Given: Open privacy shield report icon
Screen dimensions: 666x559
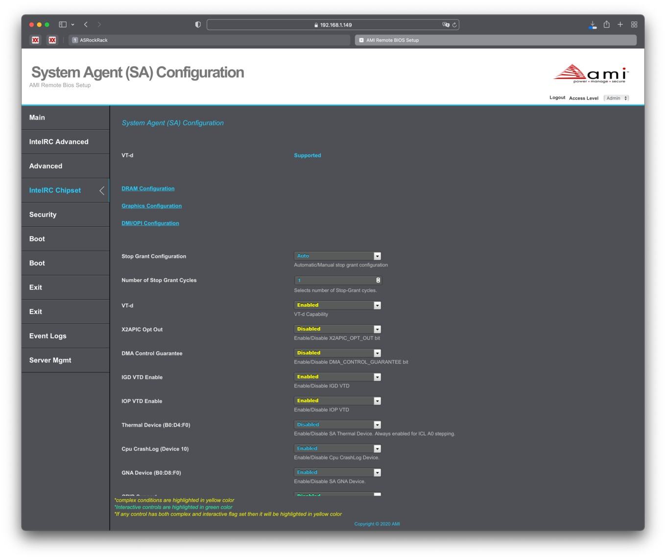Looking at the screenshot, I should [x=198, y=24].
